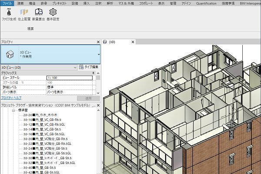Select wall type 30-16■内_壁_VC_GB-S9.5GL

coord(44,134)
